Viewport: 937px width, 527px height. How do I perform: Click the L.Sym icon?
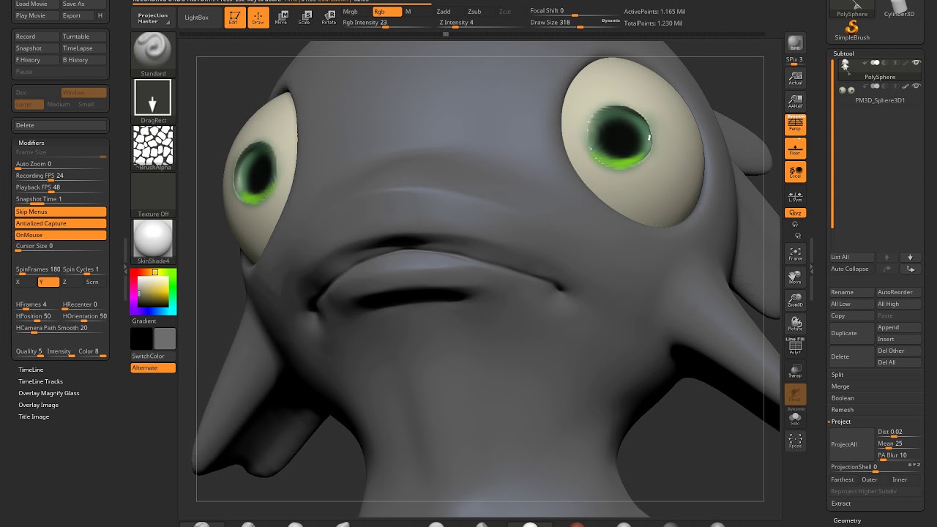tap(795, 197)
